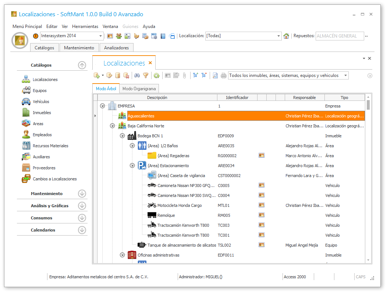
Task: Collapse the Bodega BCN 1 node
Action: click(122, 136)
